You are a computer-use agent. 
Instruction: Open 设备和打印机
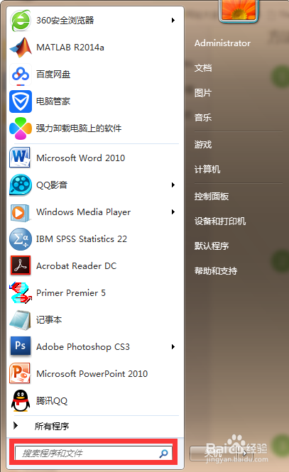[220, 221]
